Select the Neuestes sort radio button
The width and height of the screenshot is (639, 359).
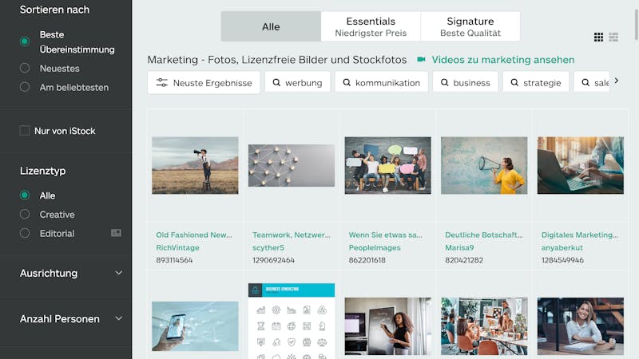[25, 68]
